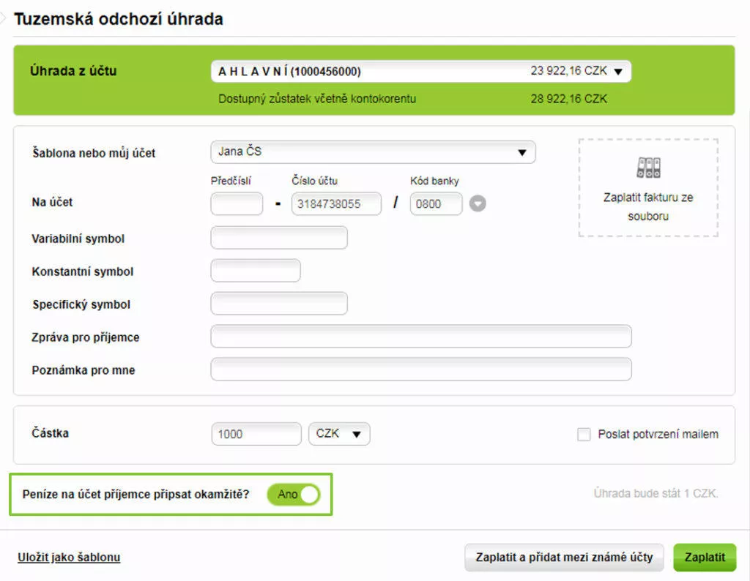This screenshot has width=750, height=581.
Task: Click Zaplatit fakturu ze souboru area
Action: pyautogui.click(x=648, y=206)
